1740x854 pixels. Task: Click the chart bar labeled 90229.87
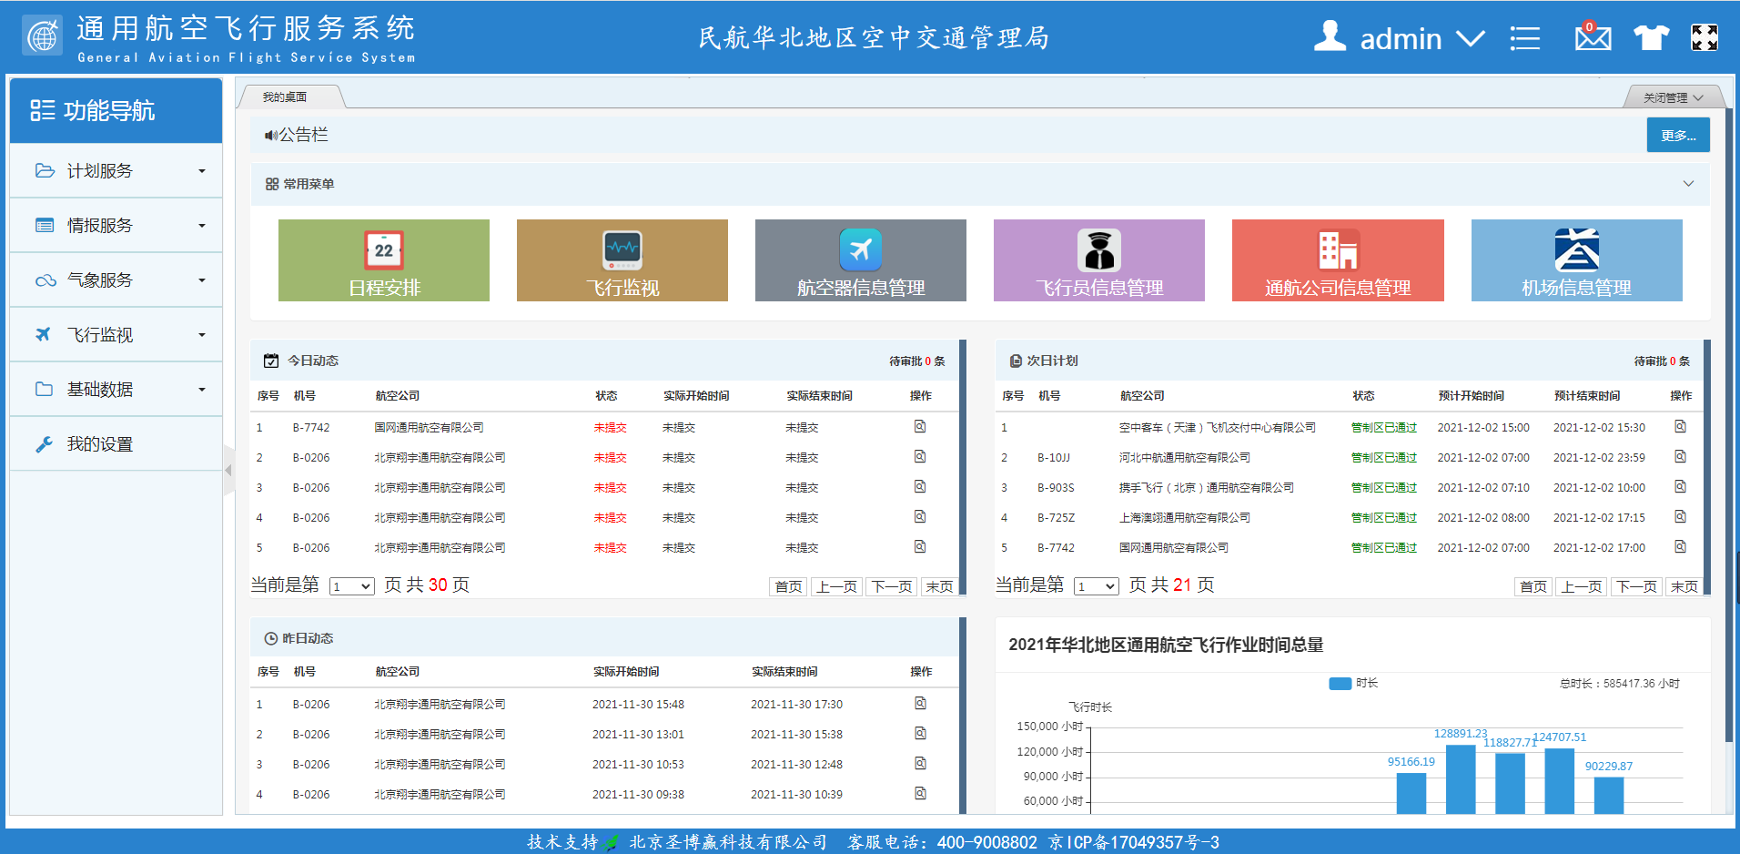pyautogui.click(x=1609, y=796)
